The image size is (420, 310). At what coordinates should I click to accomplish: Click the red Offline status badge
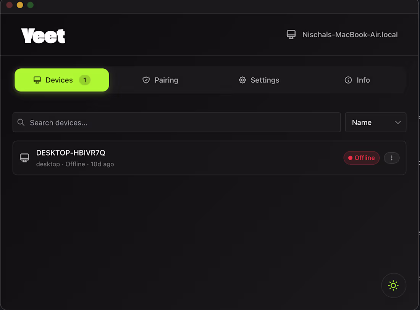(x=361, y=158)
